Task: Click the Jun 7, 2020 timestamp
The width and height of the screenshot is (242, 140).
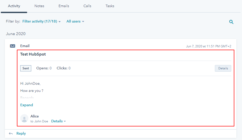Action: click(x=208, y=46)
